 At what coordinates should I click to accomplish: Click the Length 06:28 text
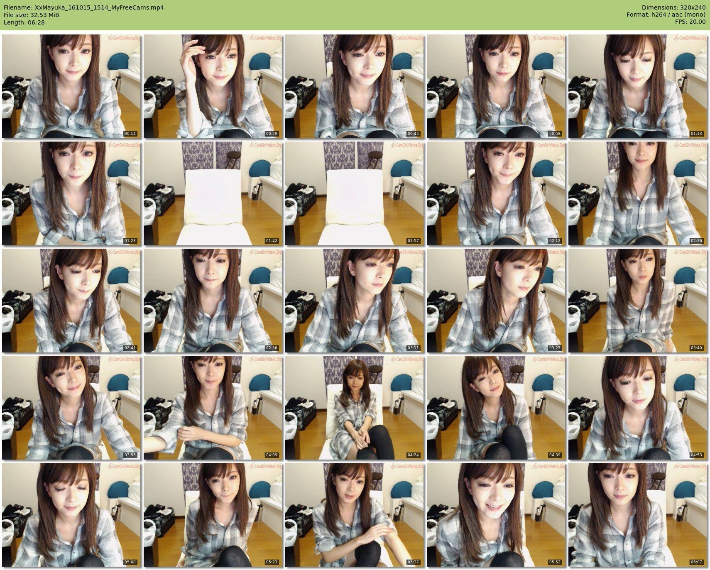(24, 22)
